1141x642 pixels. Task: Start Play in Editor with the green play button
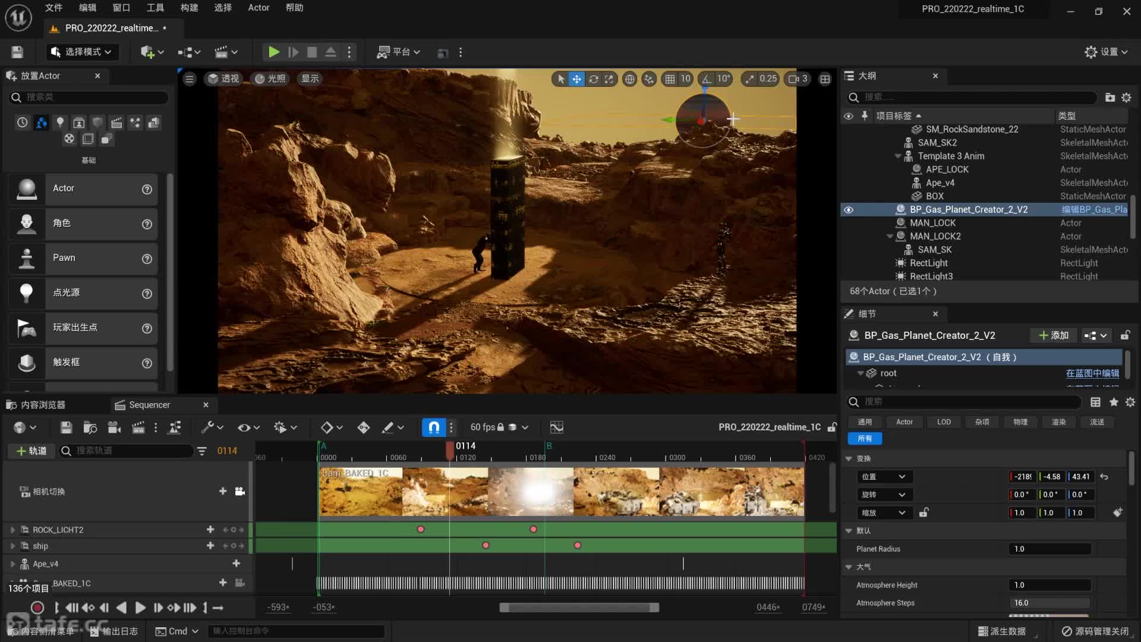(x=273, y=52)
